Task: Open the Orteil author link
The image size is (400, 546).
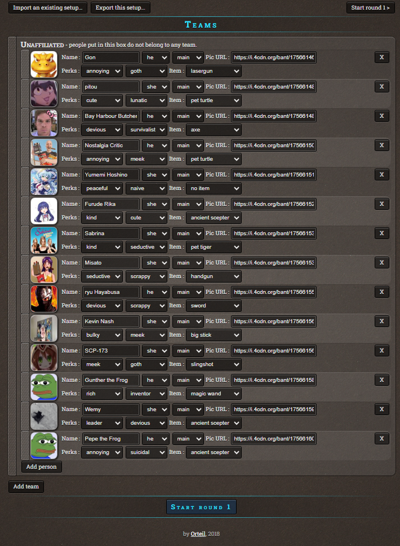Action: click(x=198, y=534)
